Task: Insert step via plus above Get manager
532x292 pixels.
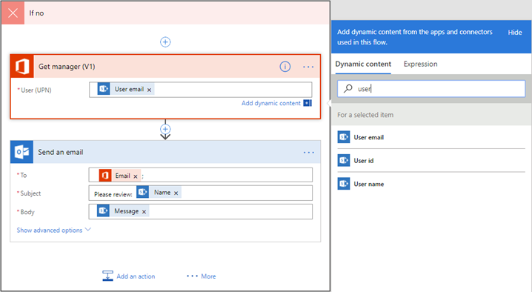Action: point(165,42)
